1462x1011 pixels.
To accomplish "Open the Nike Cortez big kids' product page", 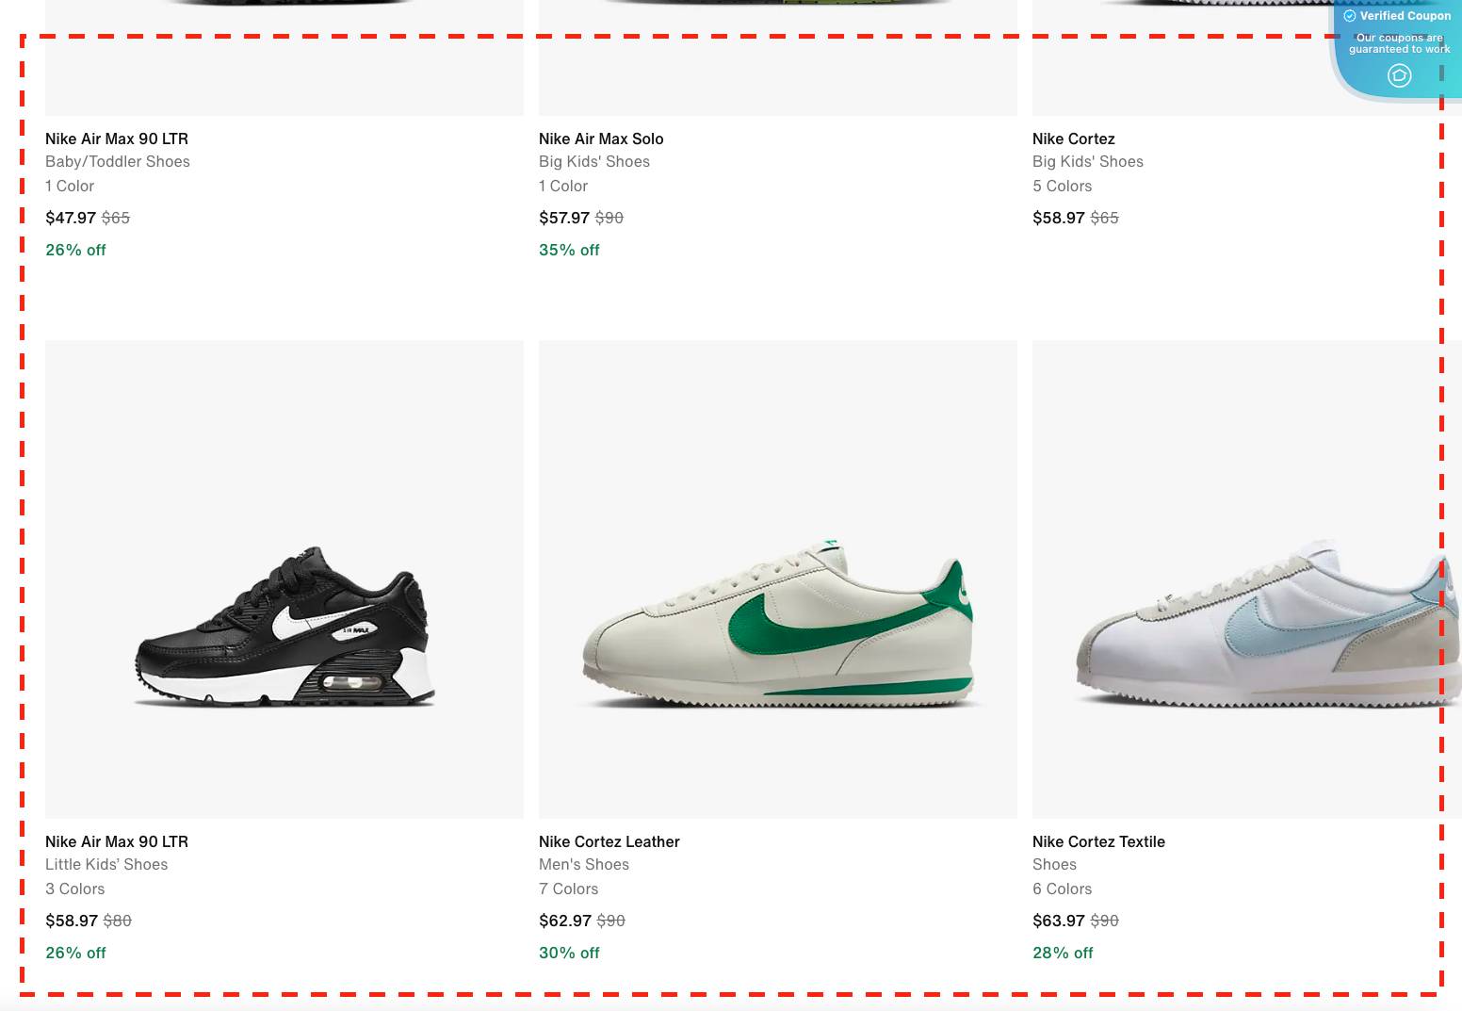I will (1073, 139).
